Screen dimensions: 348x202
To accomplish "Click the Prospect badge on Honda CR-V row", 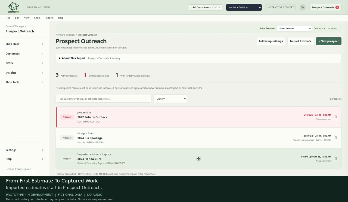I will (x=67, y=159).
